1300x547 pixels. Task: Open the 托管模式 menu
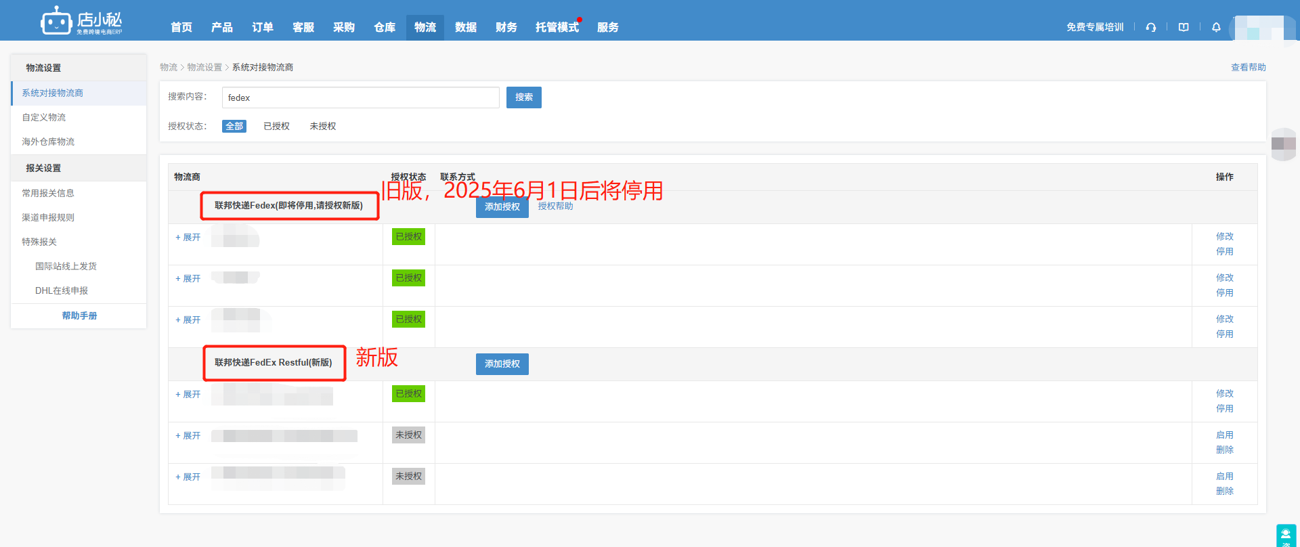[557, 27]
